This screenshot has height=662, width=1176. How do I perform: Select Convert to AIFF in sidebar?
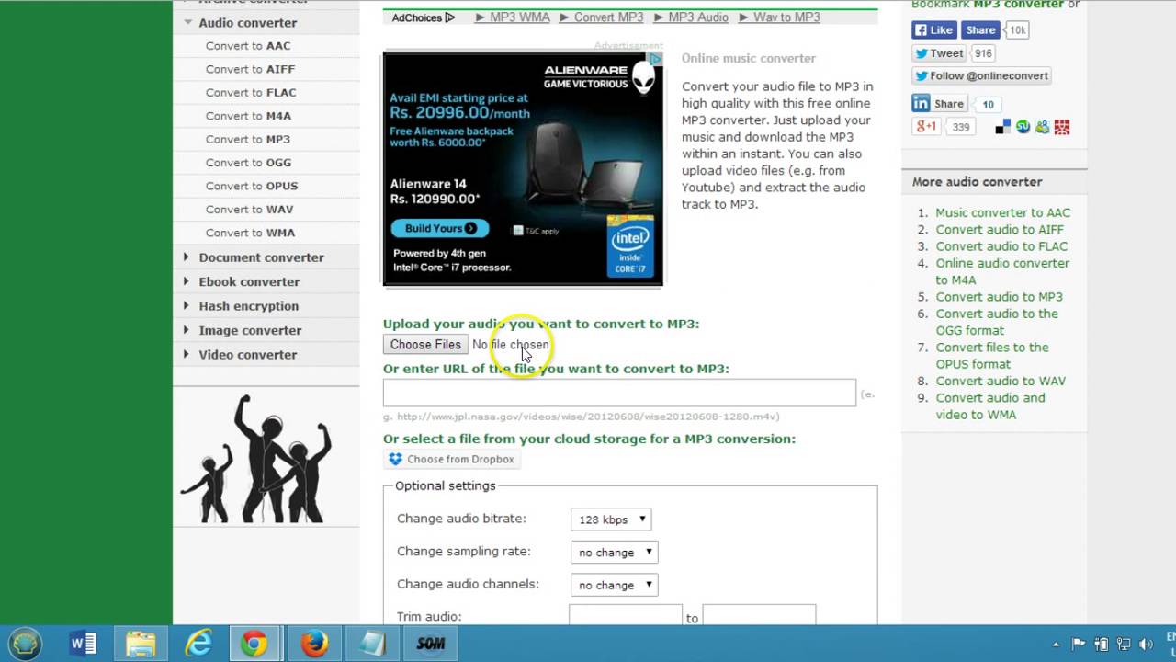pyautogui.click(x=250, y=69)
